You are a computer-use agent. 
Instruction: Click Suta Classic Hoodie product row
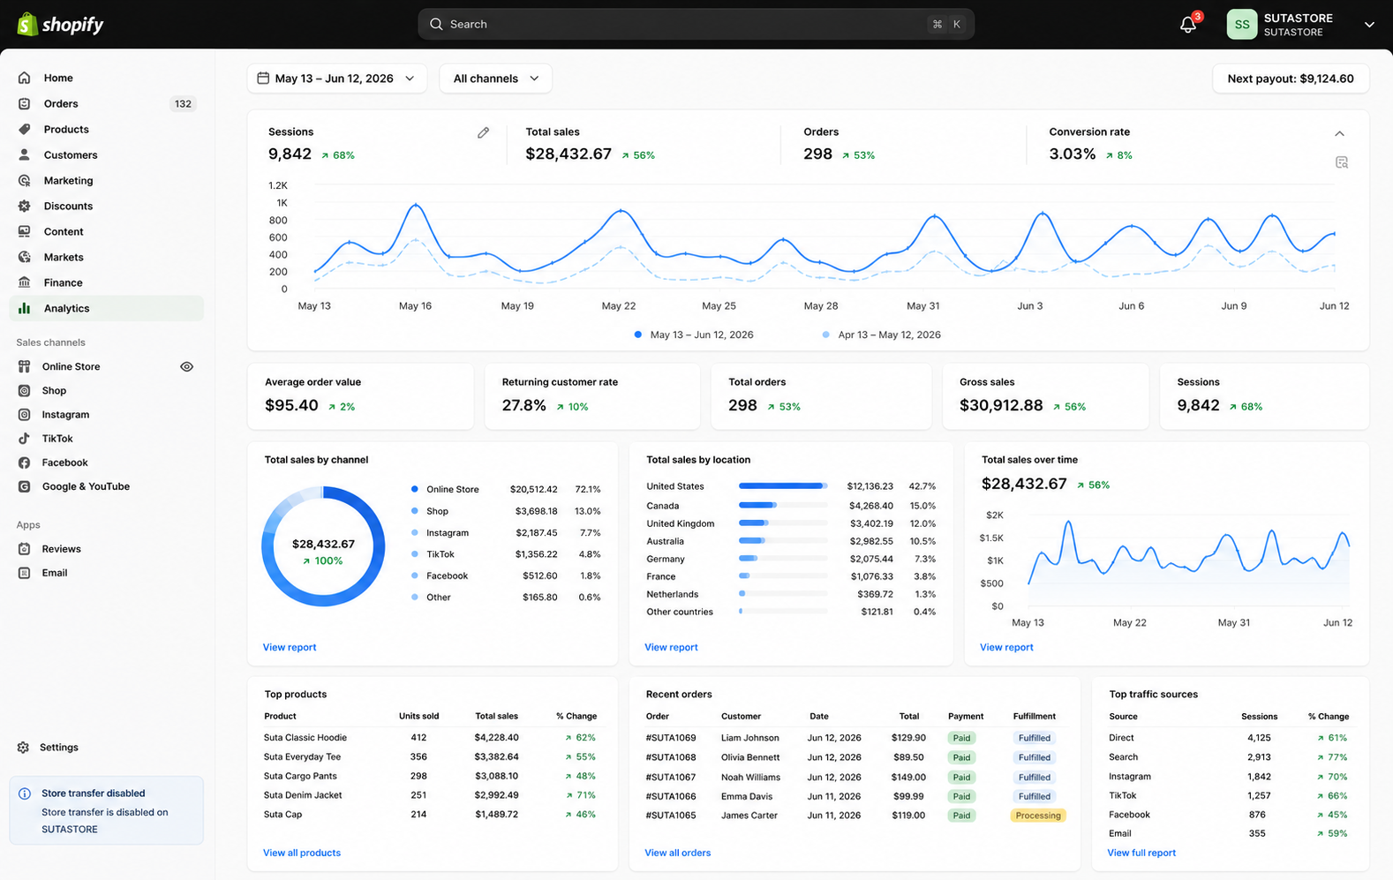tap(431, 738)
